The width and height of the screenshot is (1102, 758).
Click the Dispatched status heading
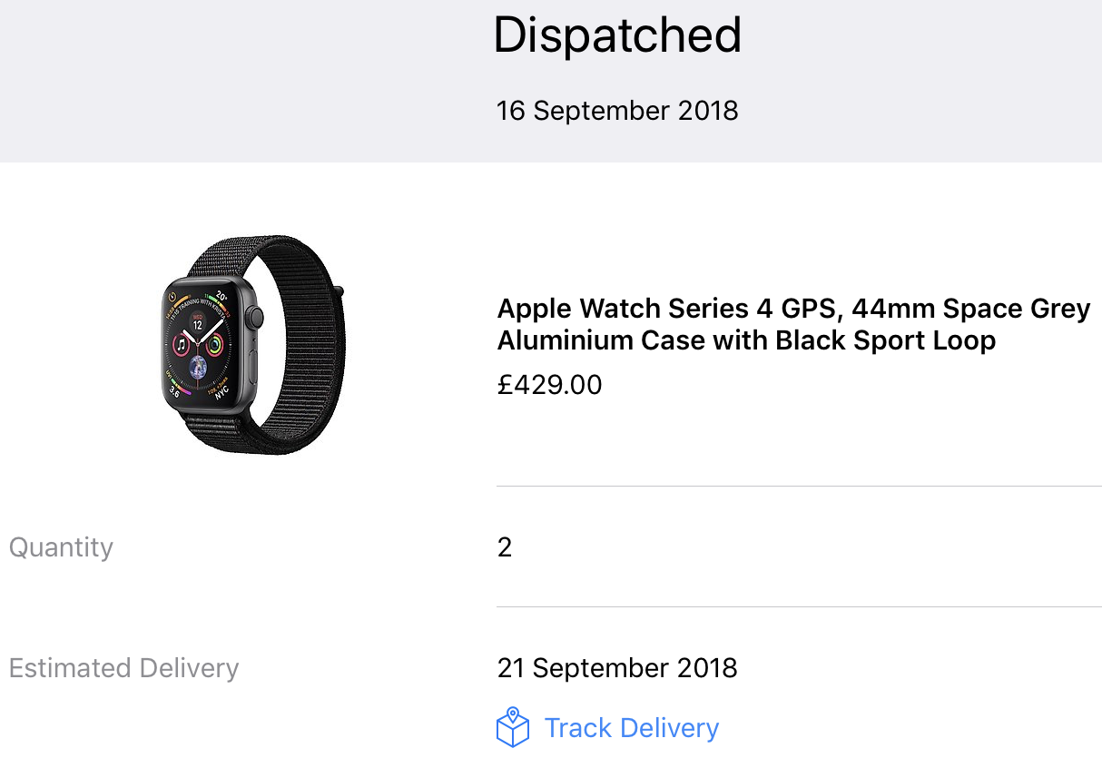coord(617,35)
